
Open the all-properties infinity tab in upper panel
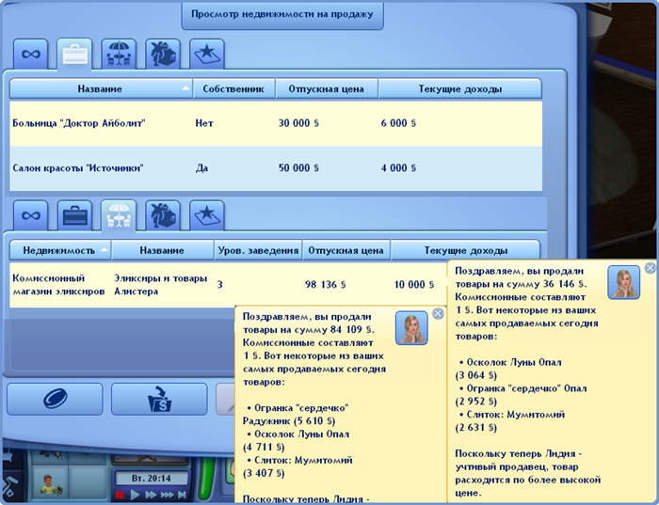click(31, 55)
